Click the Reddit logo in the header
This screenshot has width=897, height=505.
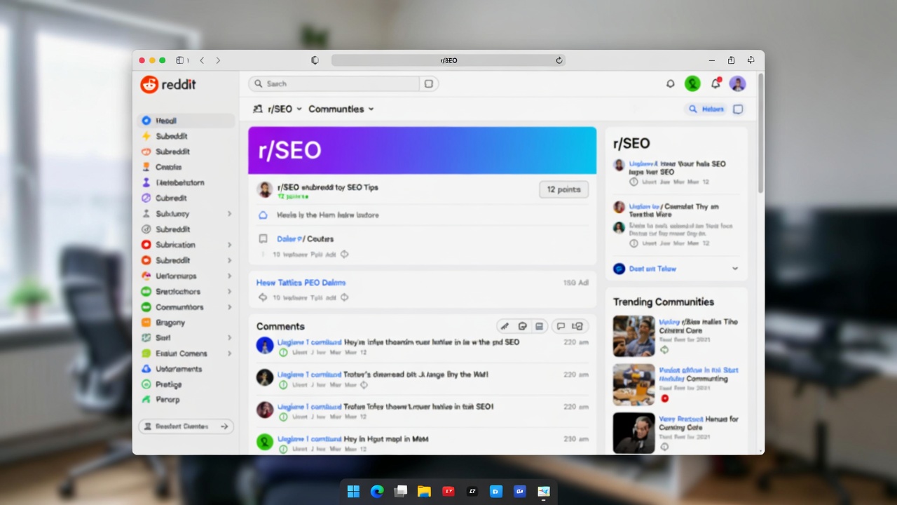click(x=168, y=85)
